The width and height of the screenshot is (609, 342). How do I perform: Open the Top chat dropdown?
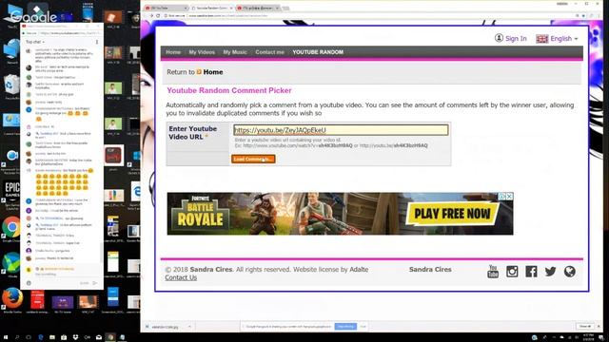point(35,42)
